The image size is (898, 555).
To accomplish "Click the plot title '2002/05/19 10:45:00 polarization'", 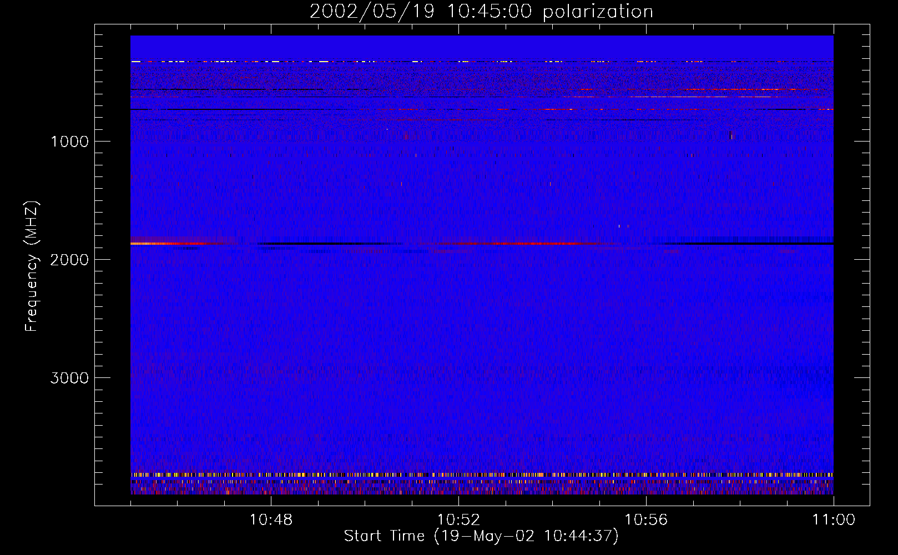I will click(481, 12).
